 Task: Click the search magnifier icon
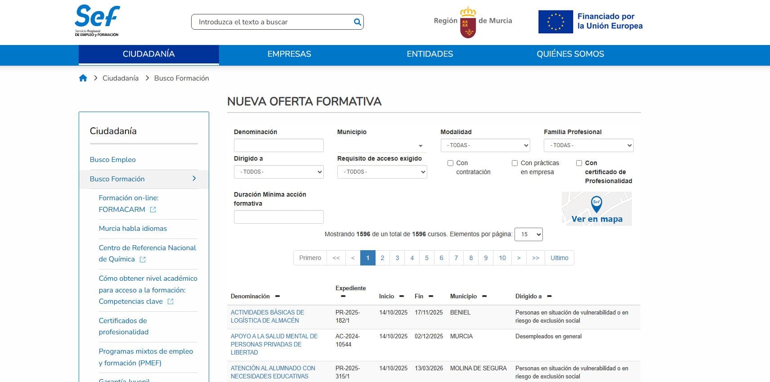tap(357, 22)
